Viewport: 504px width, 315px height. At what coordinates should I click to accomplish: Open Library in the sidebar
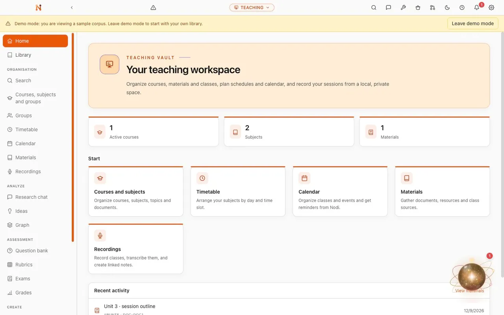pos(35,55)
